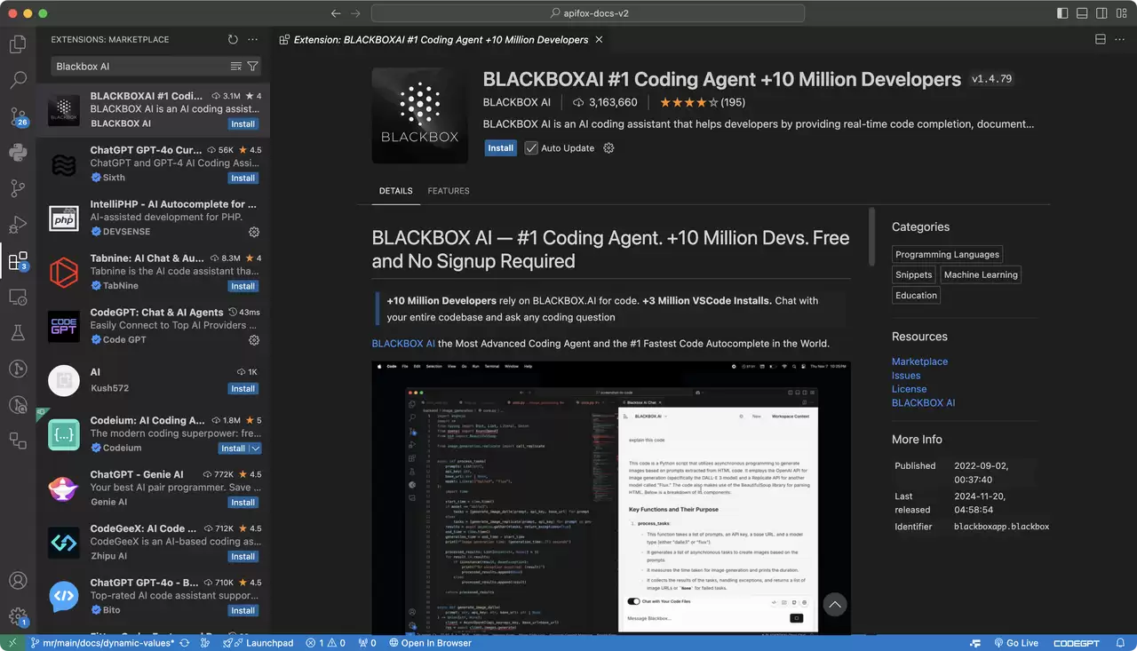Install the Codeium extension
1137x651 pixels.
233,449
